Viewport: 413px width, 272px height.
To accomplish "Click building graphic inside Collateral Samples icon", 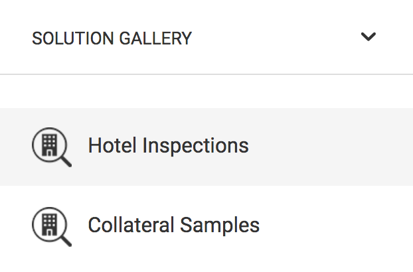I will pos(50,225).
